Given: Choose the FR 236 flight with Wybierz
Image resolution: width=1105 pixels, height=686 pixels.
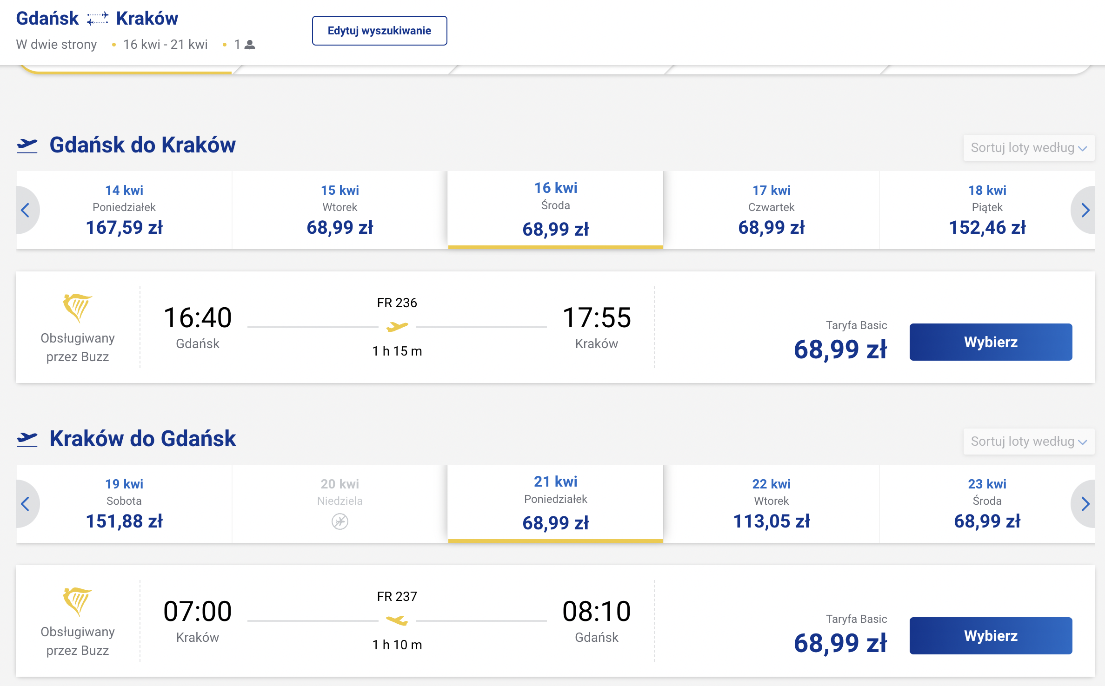Looking at the screenshot, I should [991, 342].
